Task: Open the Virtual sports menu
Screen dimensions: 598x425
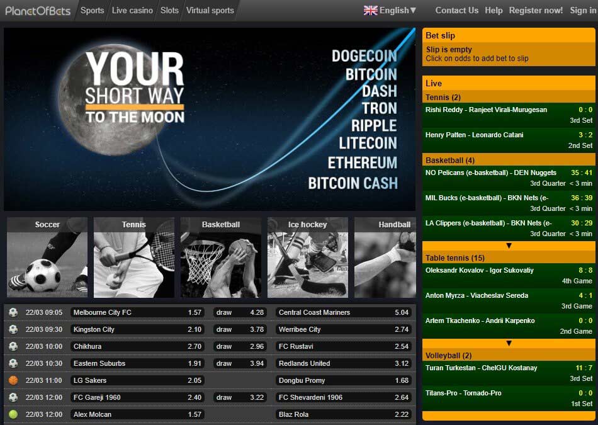Action: [x=210, y=10]
